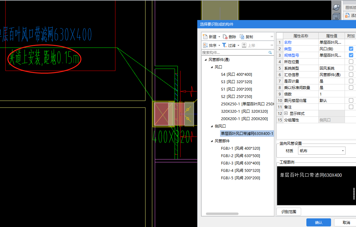Image resolution: width=356 pixels, height=227 pixels.
Task: Select tree item FGBJ-3 [风阀 630*400]
Action: pyautogui.click(x=240, y=163)
